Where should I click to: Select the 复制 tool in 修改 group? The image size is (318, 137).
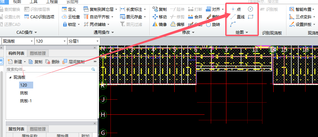click(159, 9)
